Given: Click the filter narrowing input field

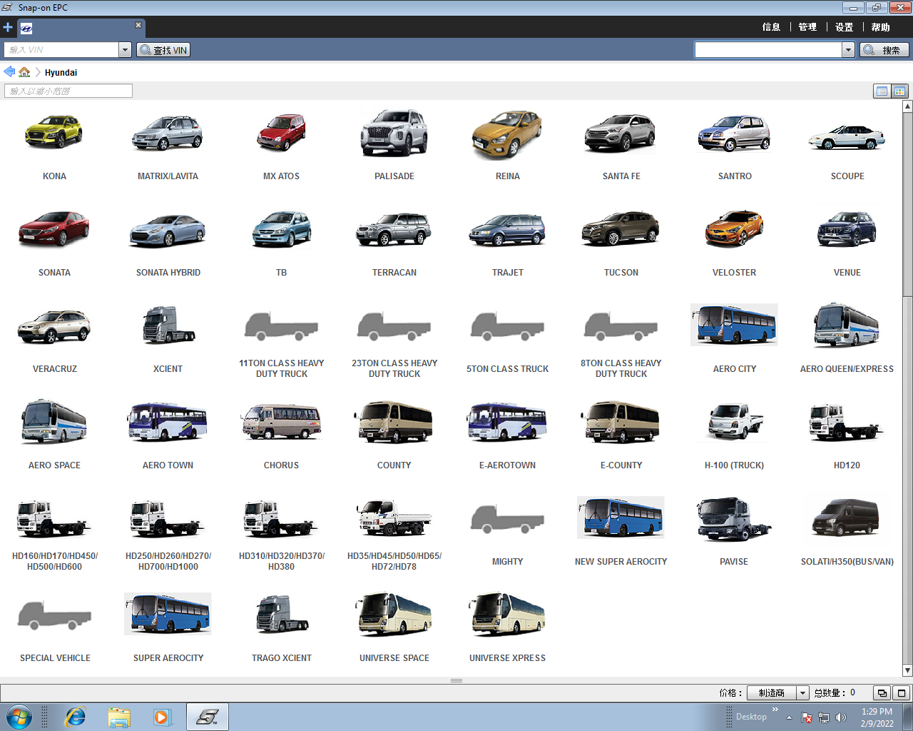Looking at the screenshot, I should (x=68, y=91).
